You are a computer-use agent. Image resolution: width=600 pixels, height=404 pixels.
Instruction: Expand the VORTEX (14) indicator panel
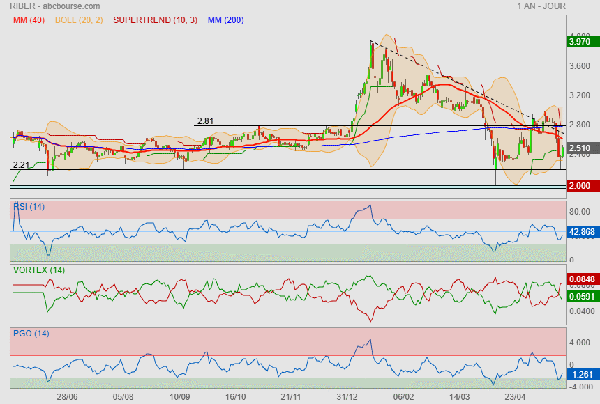point(39,270)
